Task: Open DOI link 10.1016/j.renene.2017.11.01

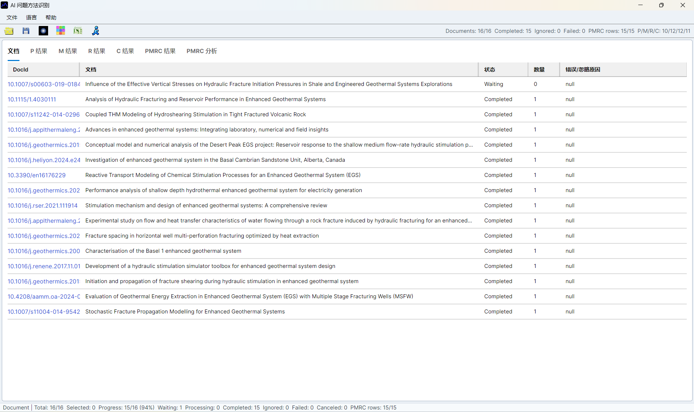Action: click(x=44, y=266)
